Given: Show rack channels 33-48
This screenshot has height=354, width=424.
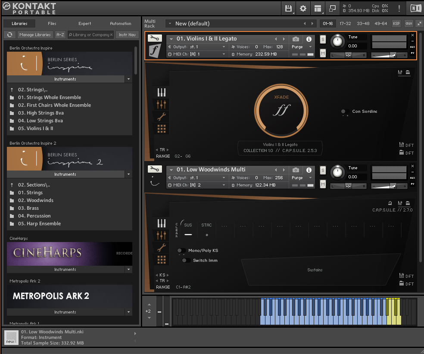Looking at the screenshot, I should point(363,24).
